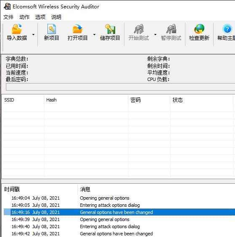Open the 选项 menu

tap(40, 17)
